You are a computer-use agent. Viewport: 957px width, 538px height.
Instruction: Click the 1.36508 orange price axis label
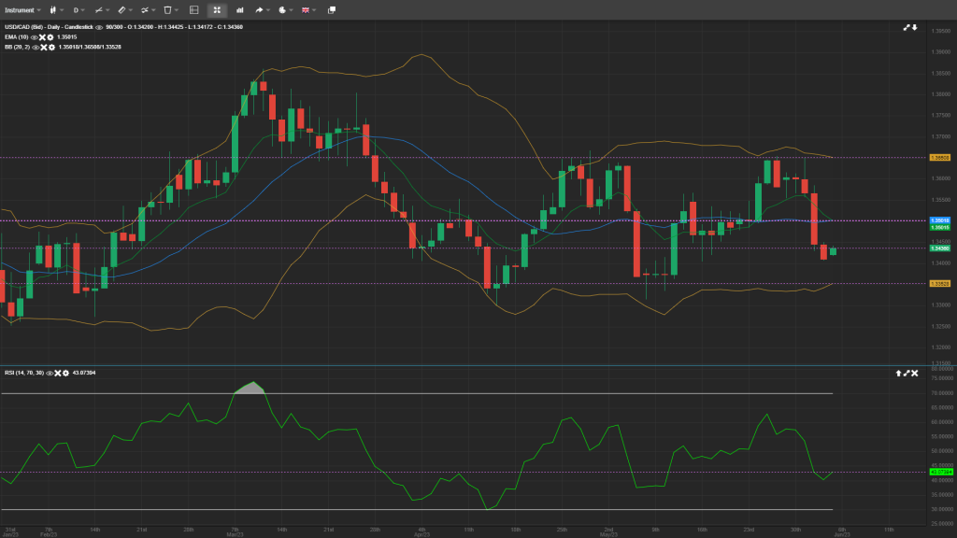tap(939, 157)
